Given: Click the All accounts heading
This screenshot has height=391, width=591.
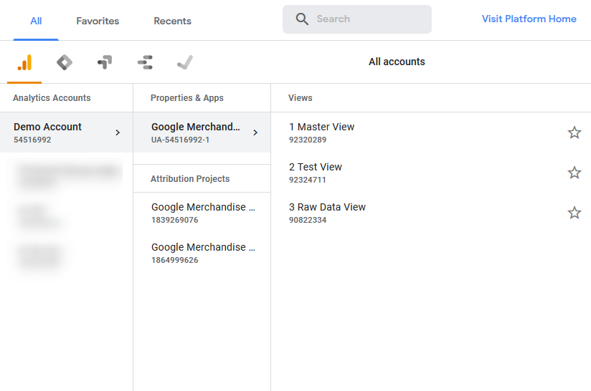Looking at the screenshot, I should pyautogui.click(x=397, y=62).
